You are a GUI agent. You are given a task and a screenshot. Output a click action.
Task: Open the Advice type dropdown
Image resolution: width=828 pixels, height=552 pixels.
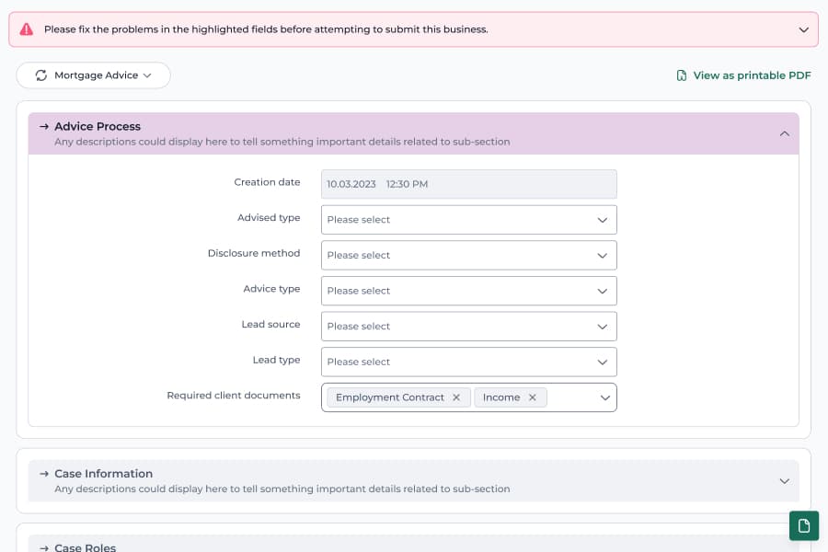pos(469,291)
